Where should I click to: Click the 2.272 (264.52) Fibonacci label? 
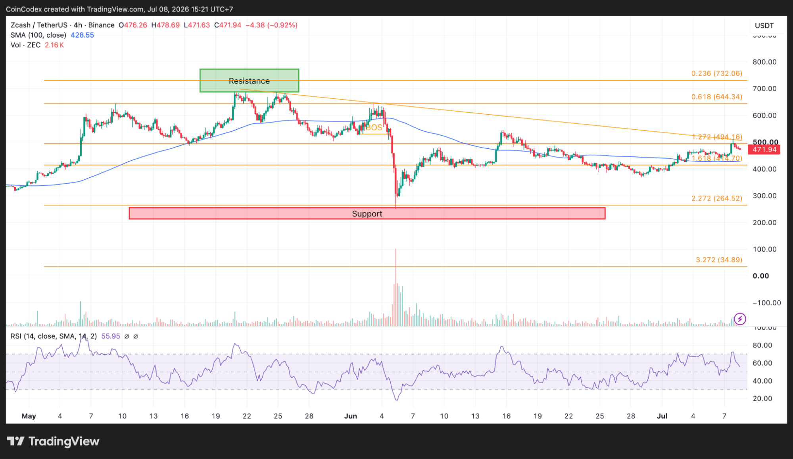(x=716, y=198)
